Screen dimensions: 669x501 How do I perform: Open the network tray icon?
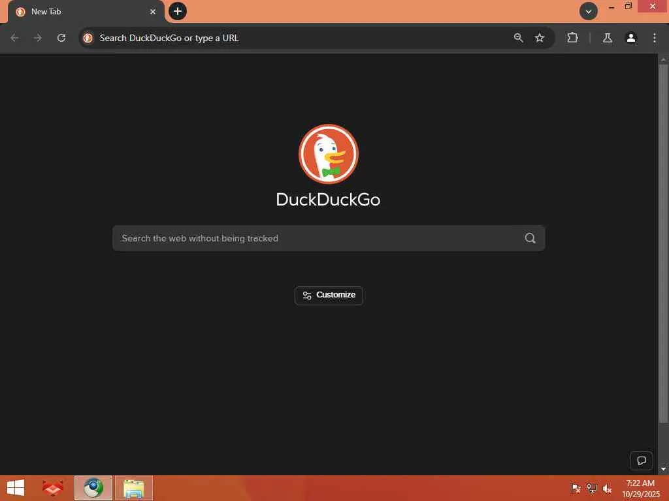[591, 488]
